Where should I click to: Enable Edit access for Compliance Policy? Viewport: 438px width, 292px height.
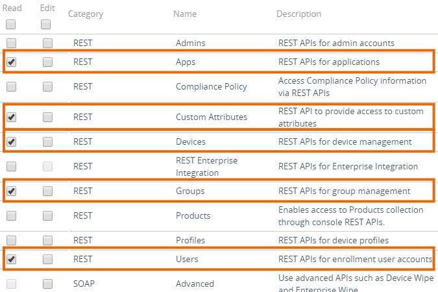click(47, 86)
